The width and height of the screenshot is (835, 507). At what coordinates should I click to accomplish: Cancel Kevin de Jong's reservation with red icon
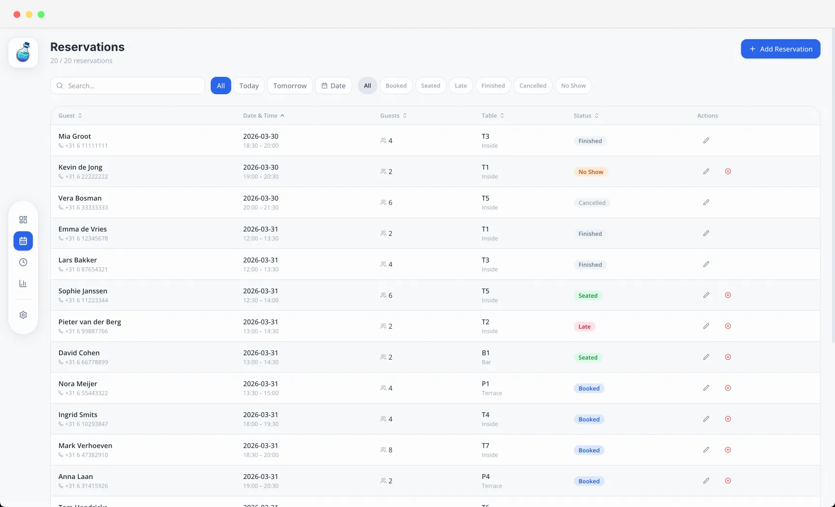(x=728, y=172)
